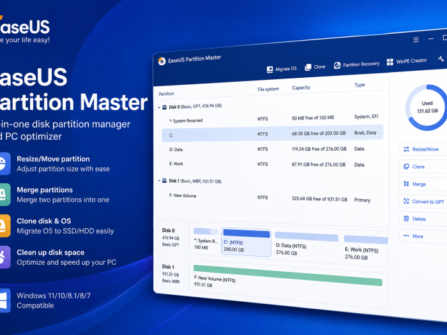Sort by the Capacity column header
447x335 pixels.
point(301,88)
